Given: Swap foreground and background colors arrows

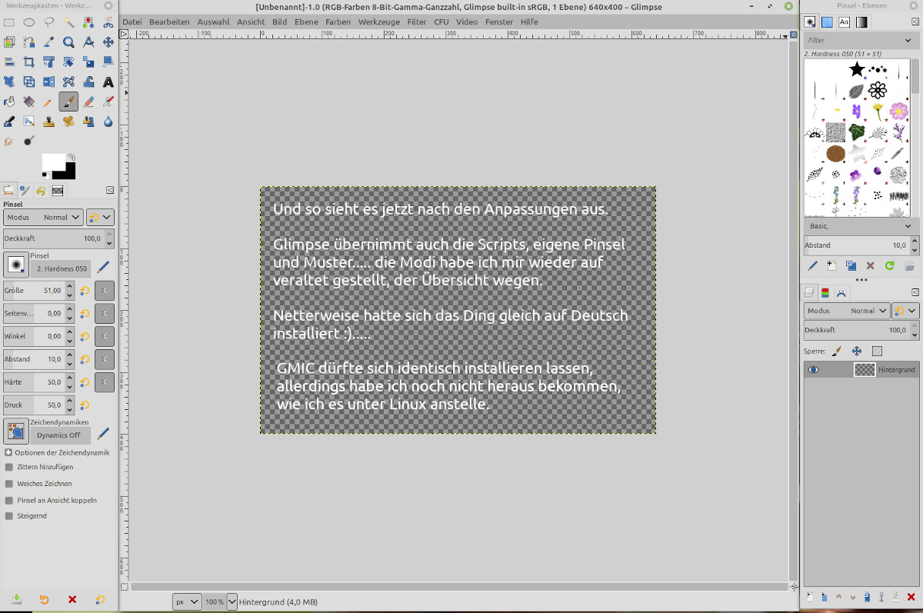Looking at the screenshot, I should tap(72, 157).
